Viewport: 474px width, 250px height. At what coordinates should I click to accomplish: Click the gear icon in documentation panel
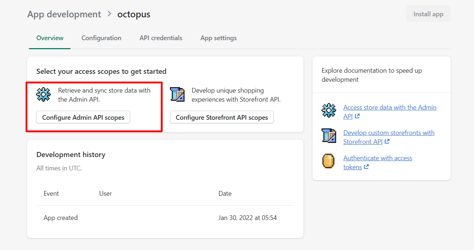point(329,110)
